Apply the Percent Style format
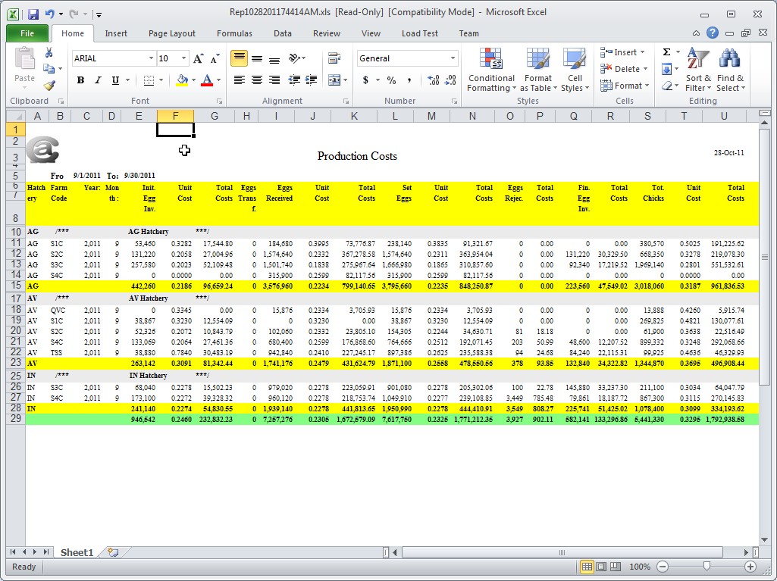 tap(391, 78)
